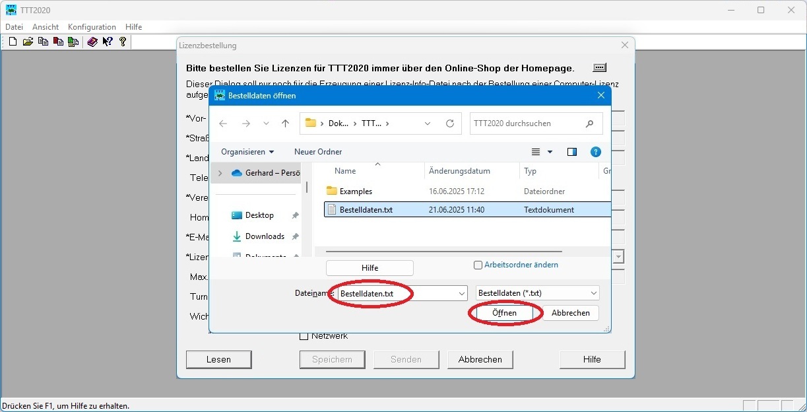Screen dimensions: 807x412
Task: Open the address bar history dropdown chevron
Action: (x=428, y=123)
